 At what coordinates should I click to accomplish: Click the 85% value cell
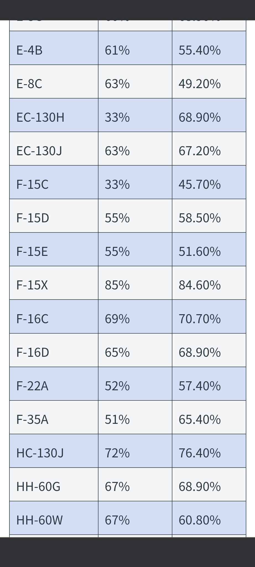coord(117,285)
